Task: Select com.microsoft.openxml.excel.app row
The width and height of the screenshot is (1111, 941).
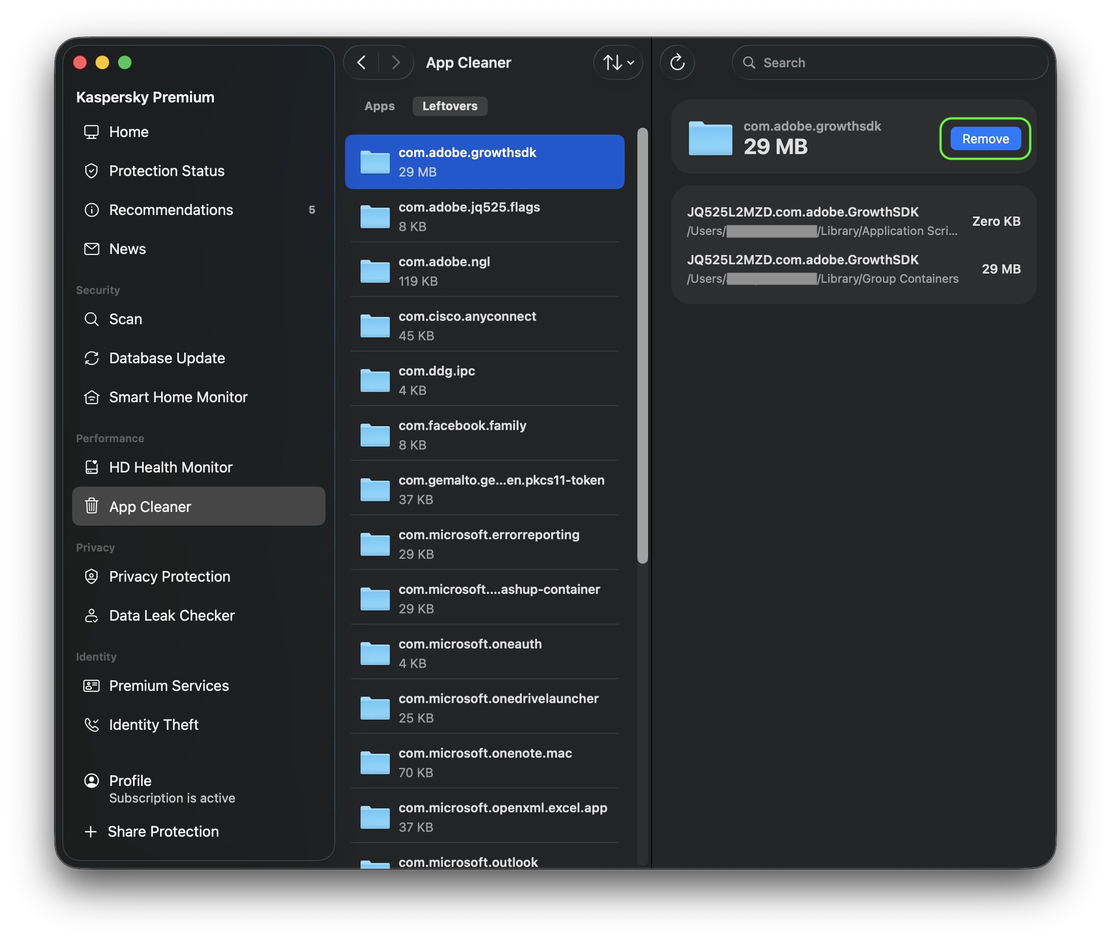Action: click(x=484, y=817)
